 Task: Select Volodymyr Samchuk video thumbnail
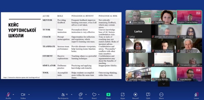click(164, 46)
